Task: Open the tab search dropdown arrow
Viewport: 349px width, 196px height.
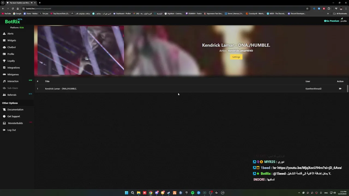Action: click(2, 3)
